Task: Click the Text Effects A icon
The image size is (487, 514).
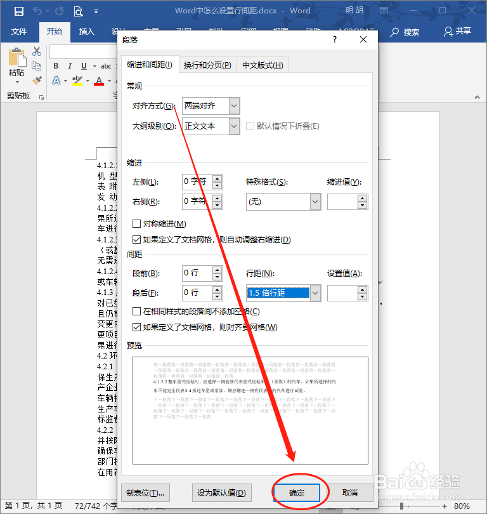Action: point(56,81)
